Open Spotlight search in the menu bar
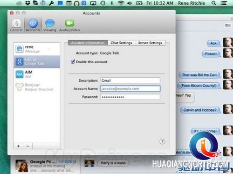This screenshot has height=174, width=233. pos(214,3)
